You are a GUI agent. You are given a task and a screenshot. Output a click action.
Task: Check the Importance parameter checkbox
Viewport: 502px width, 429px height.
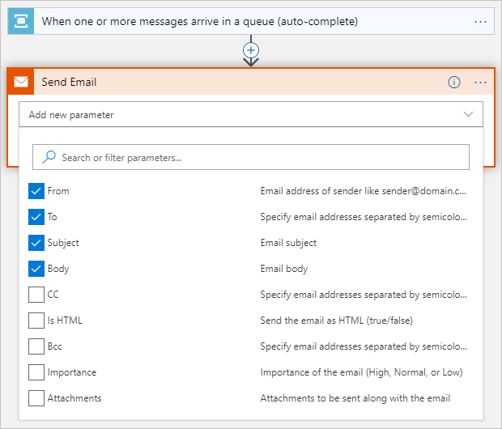(36, 372)
